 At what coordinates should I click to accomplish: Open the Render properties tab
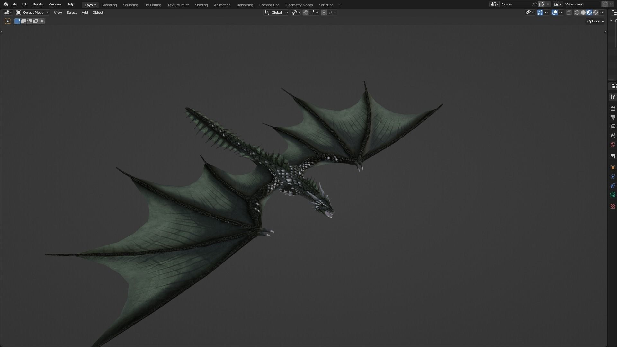[613, 109]
